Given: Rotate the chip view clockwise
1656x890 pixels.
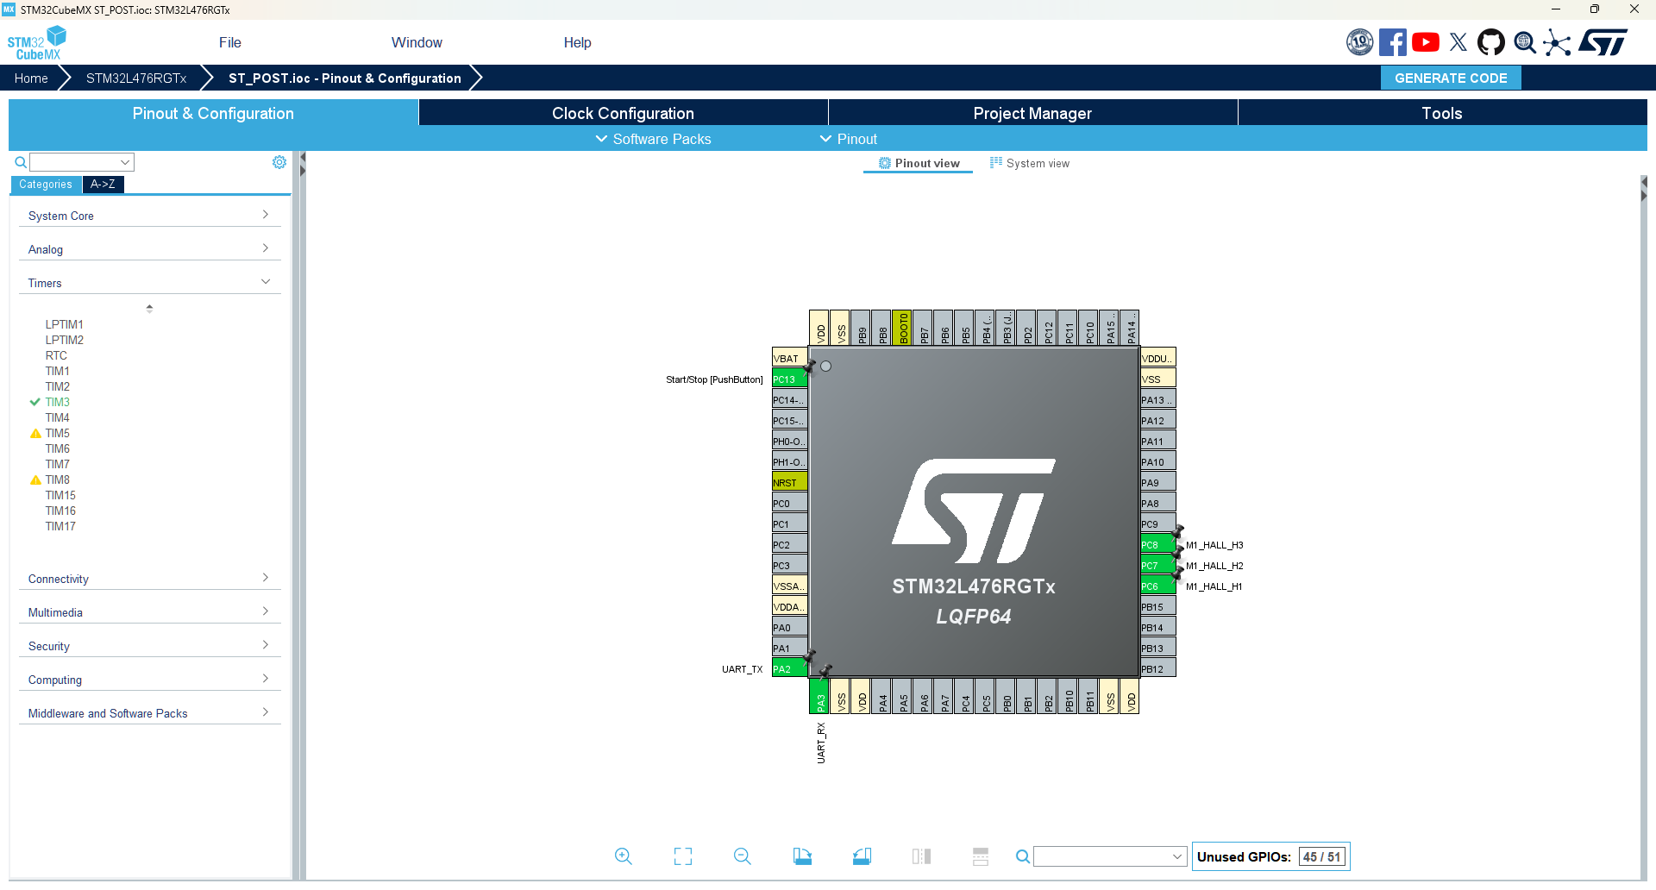Looking at the screenshot, I should [802, 856].
